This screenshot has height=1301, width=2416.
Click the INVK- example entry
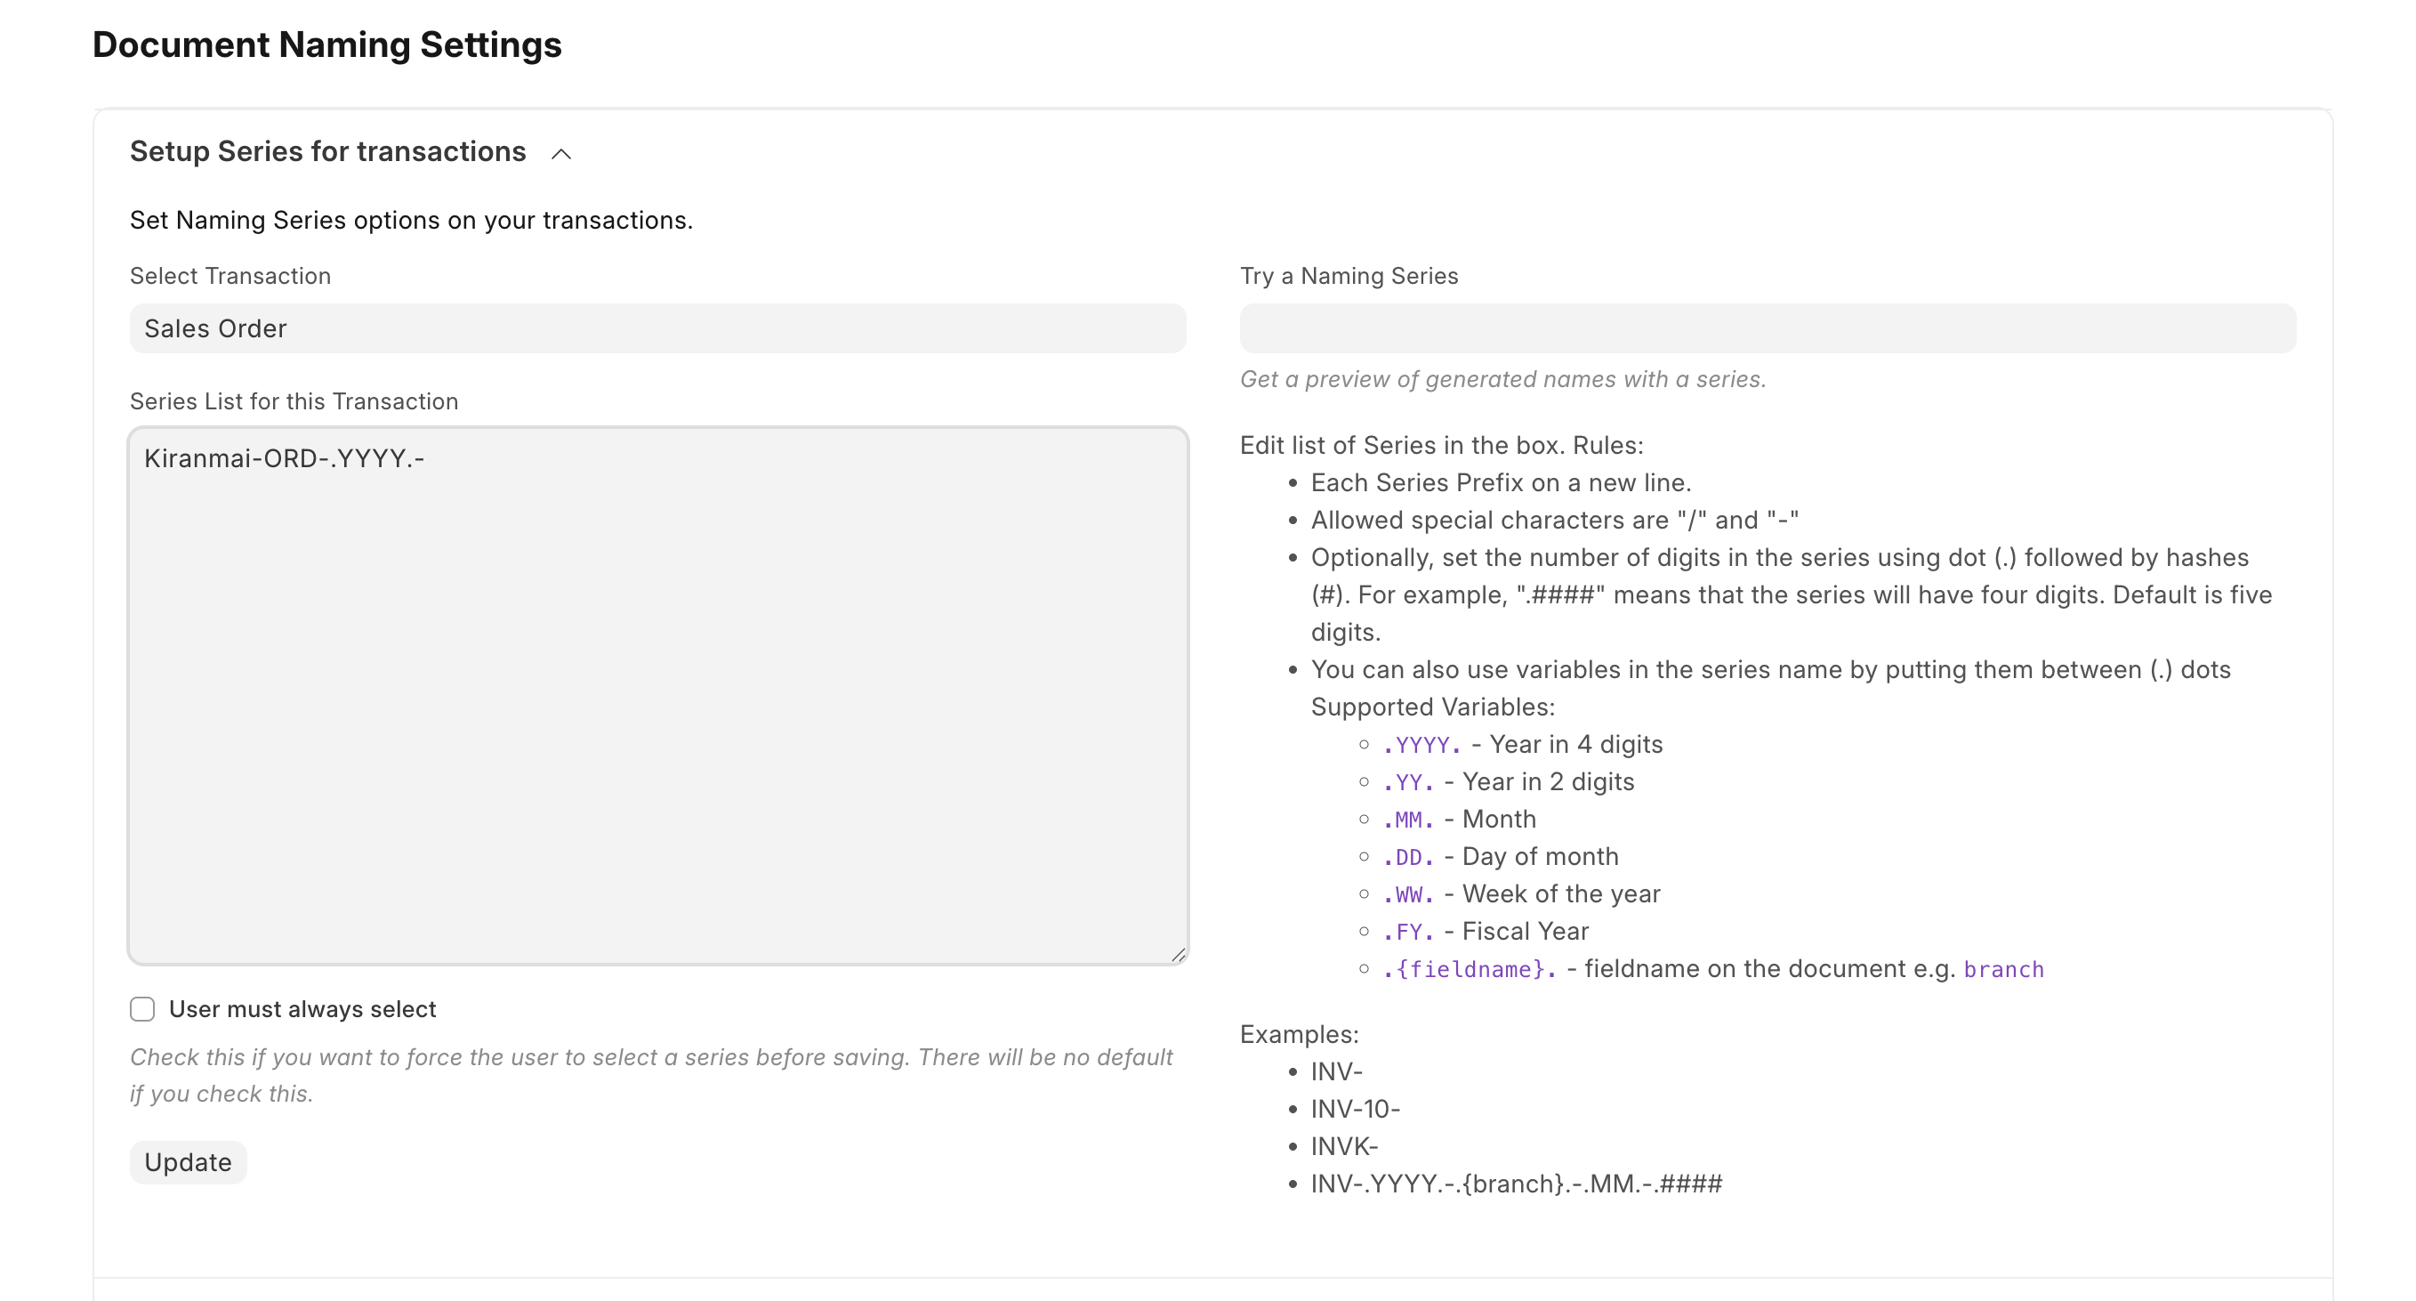point(1344,1146)
